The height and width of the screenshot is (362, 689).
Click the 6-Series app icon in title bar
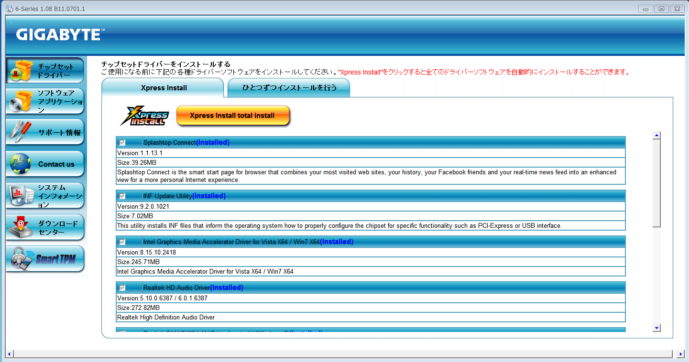point(9,9)
